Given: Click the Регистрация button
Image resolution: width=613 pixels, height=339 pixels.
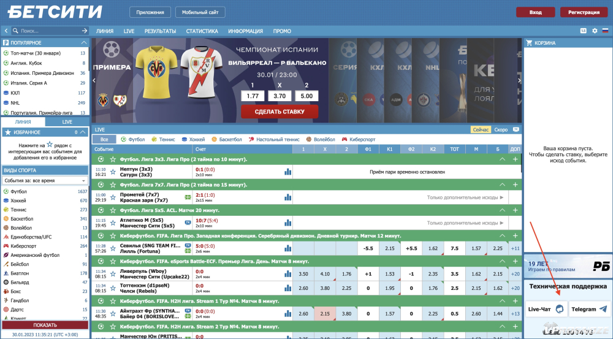Looking at the screenshot, I should point(584,12).
